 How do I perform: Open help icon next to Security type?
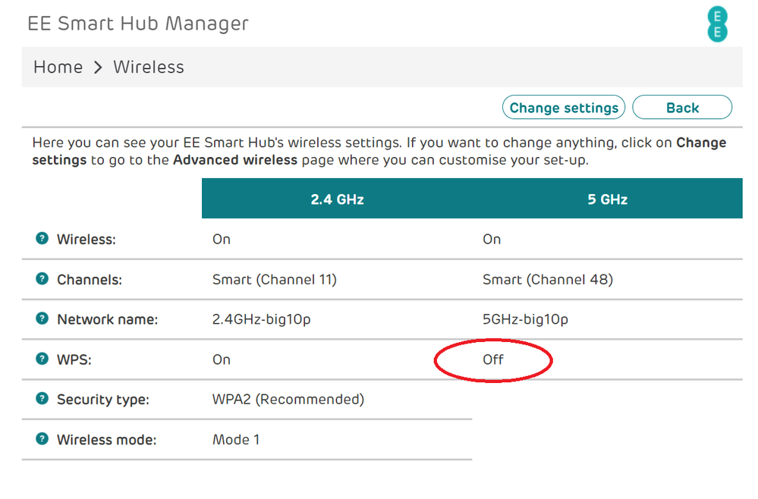point(42,399)
